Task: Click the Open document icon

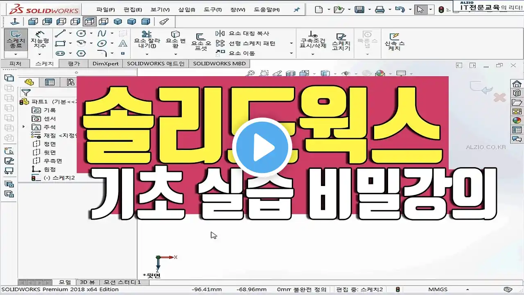Action: pos(338,9)
